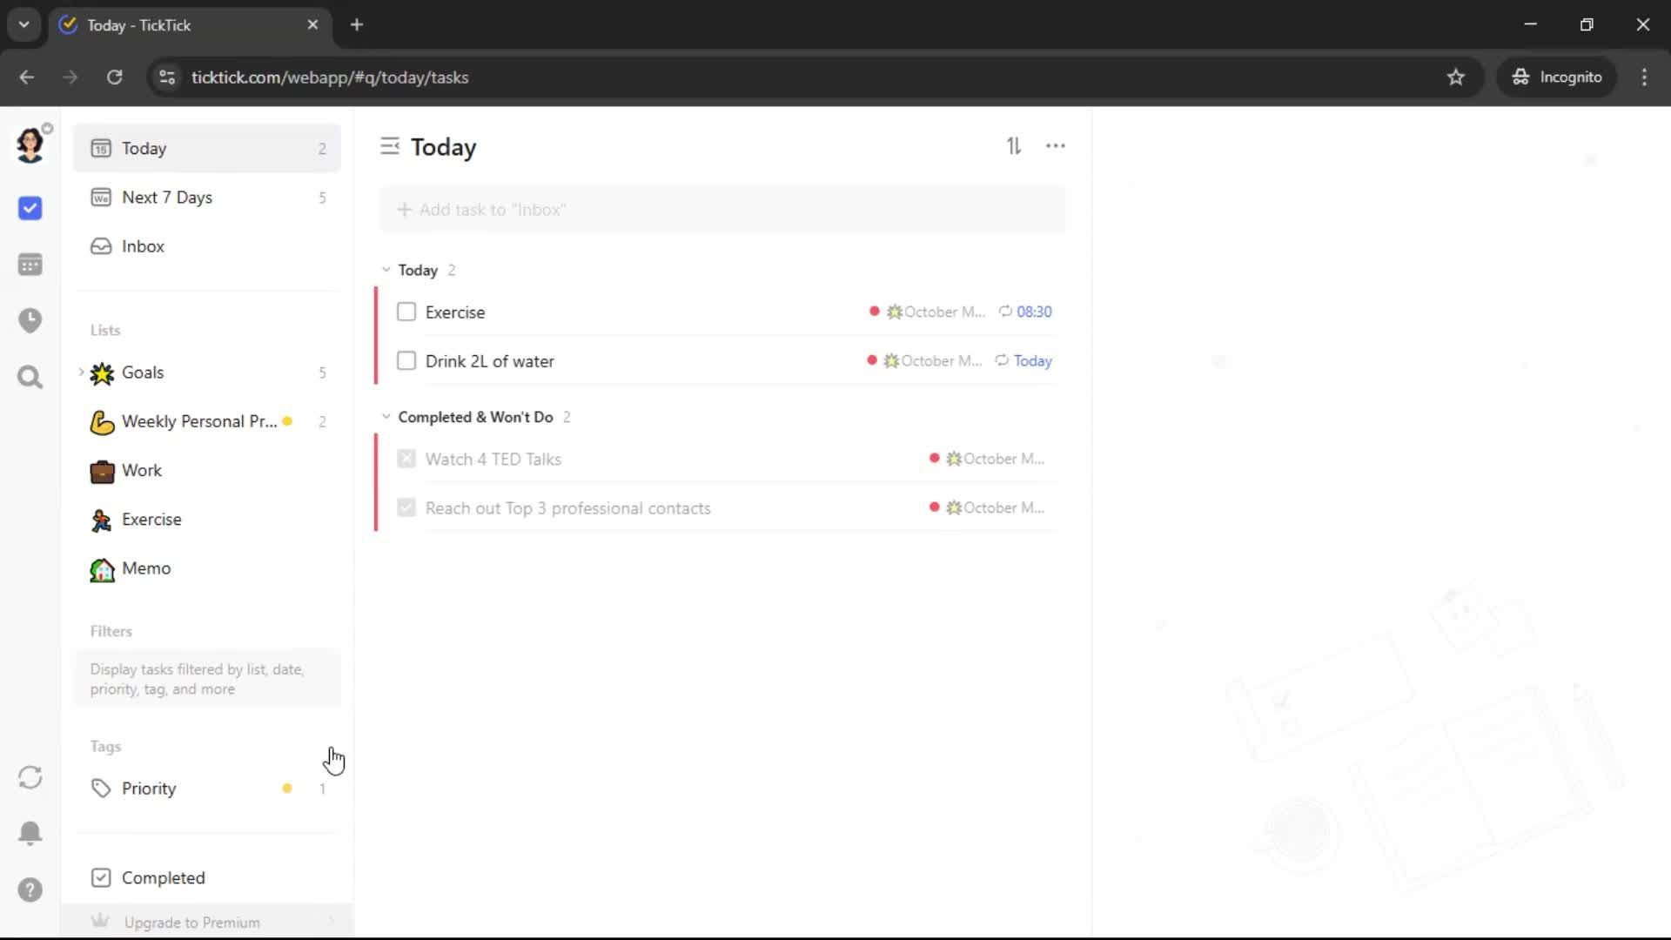Click the red priority dot on Exercise task
The height and width of the screenshot is (940, 1671).
click(874, 311)
